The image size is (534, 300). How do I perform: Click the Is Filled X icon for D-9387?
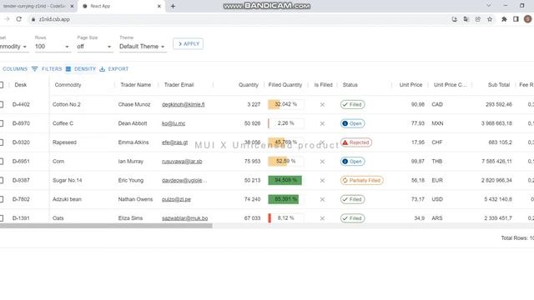(322, 181)
